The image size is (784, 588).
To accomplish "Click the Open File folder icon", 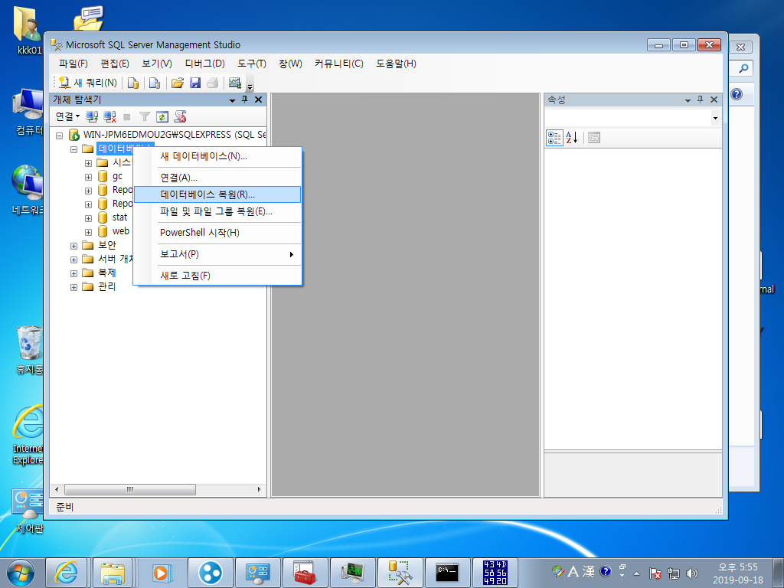I will coord(178,83).
